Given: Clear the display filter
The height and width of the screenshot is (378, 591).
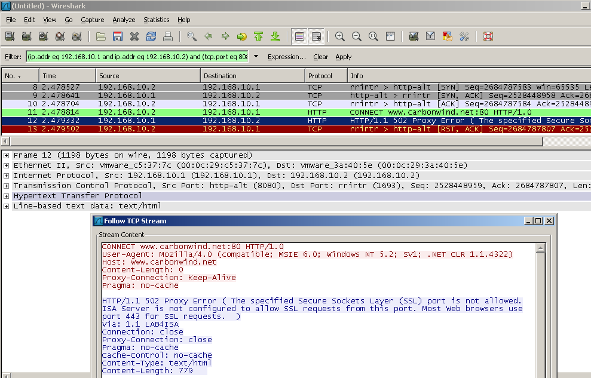Looking at the screenshot, I should [x=321, y=57].
